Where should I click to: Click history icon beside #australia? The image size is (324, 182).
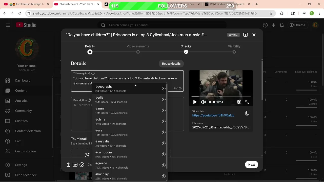point(164,143)
